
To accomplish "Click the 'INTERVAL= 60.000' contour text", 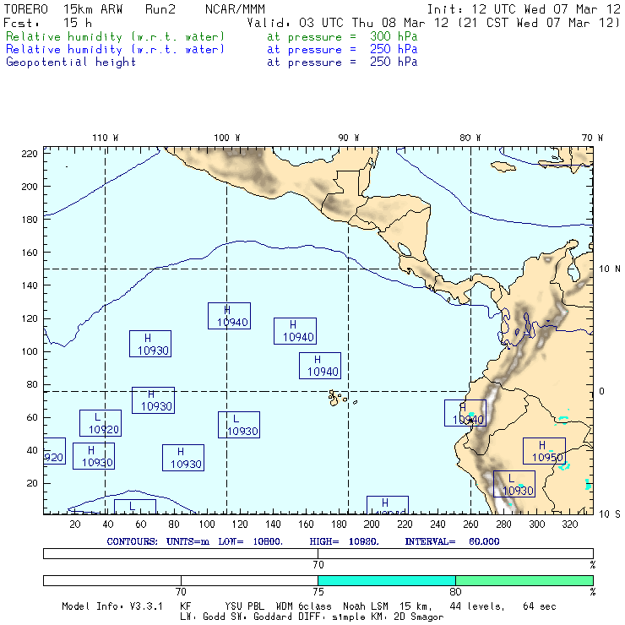I will [452, 541].
